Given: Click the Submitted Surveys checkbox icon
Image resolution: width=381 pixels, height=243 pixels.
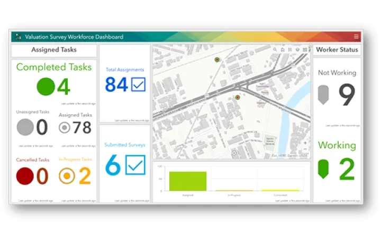Looking at the screenshot, I should [135, 165].
